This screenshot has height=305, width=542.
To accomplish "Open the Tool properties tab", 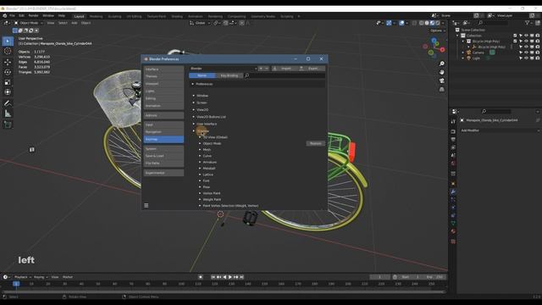I will tap(453, 121).
